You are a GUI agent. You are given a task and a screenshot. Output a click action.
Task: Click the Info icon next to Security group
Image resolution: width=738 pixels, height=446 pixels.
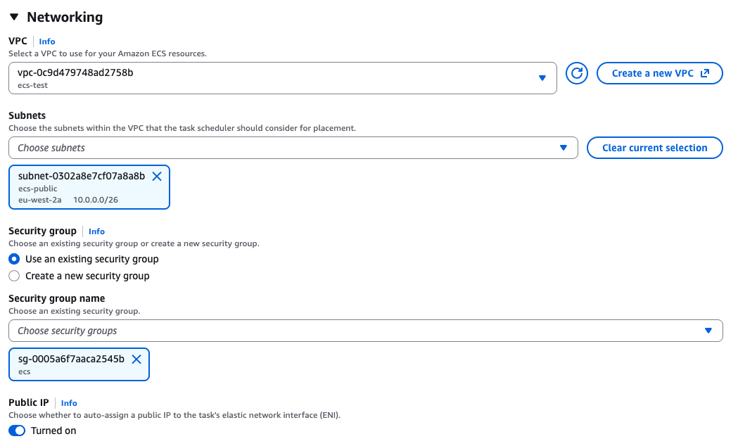pos(96,231)
